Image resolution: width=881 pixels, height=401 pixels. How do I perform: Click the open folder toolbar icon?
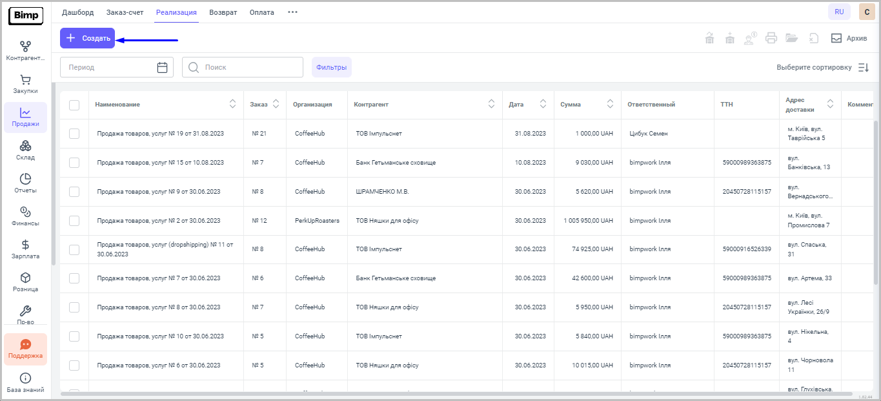pyautogui.click(x=792, y=38)
